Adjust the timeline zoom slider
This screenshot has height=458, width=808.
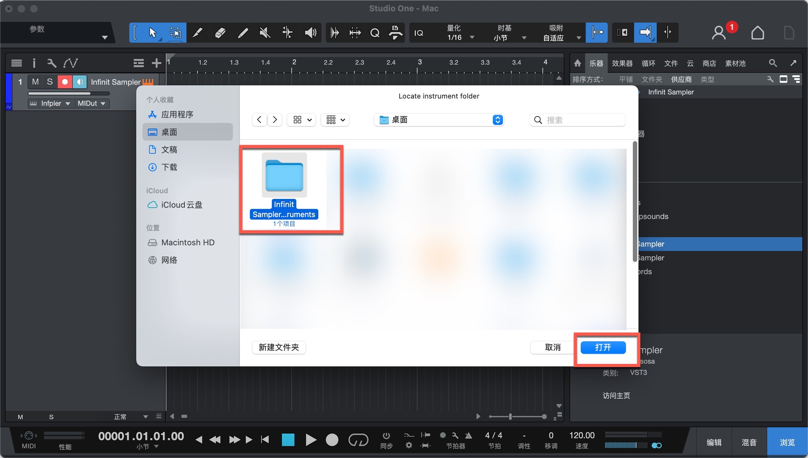tap(510, 416)
